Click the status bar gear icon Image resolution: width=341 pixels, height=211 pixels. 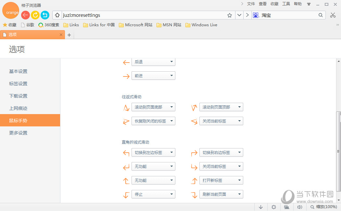point(273,207)
